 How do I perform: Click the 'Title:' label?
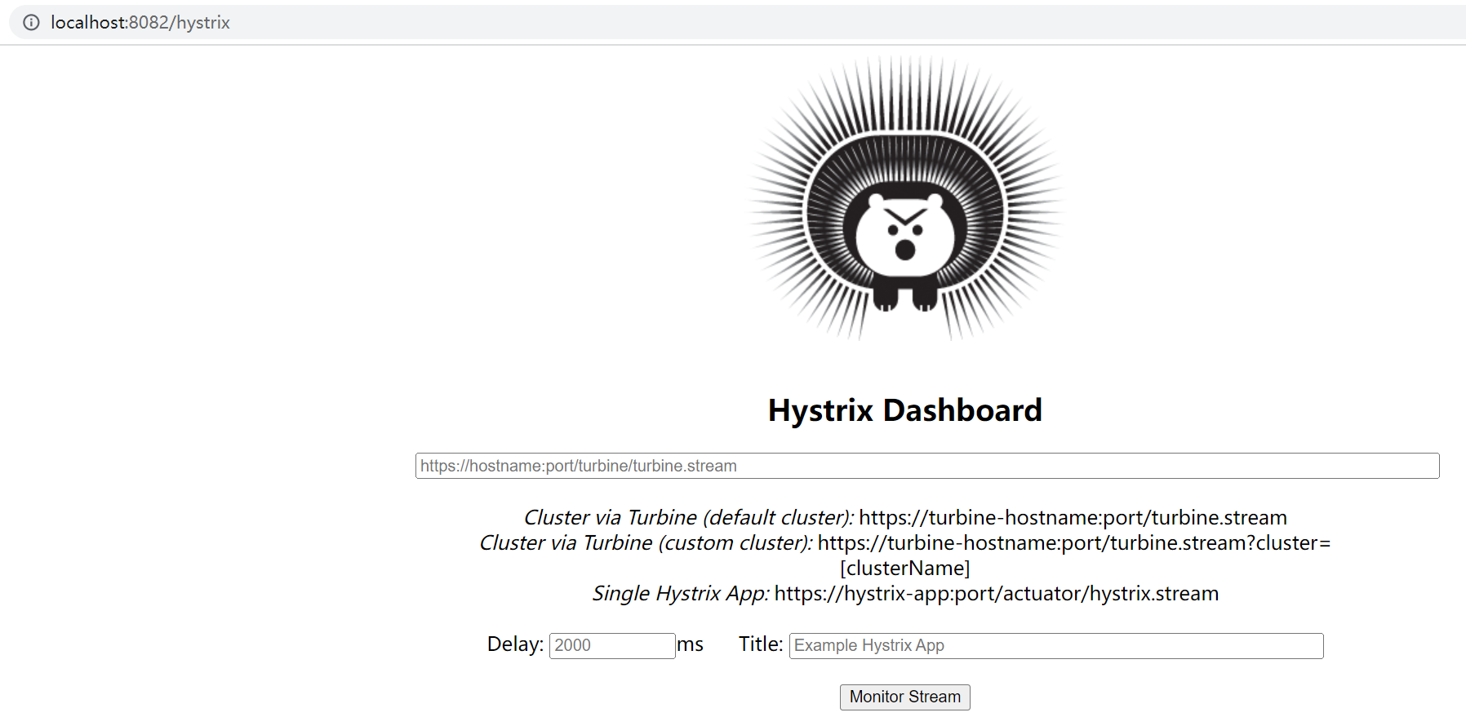pos(761,644)
